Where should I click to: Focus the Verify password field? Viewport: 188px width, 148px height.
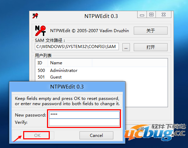tap(84, 122)
